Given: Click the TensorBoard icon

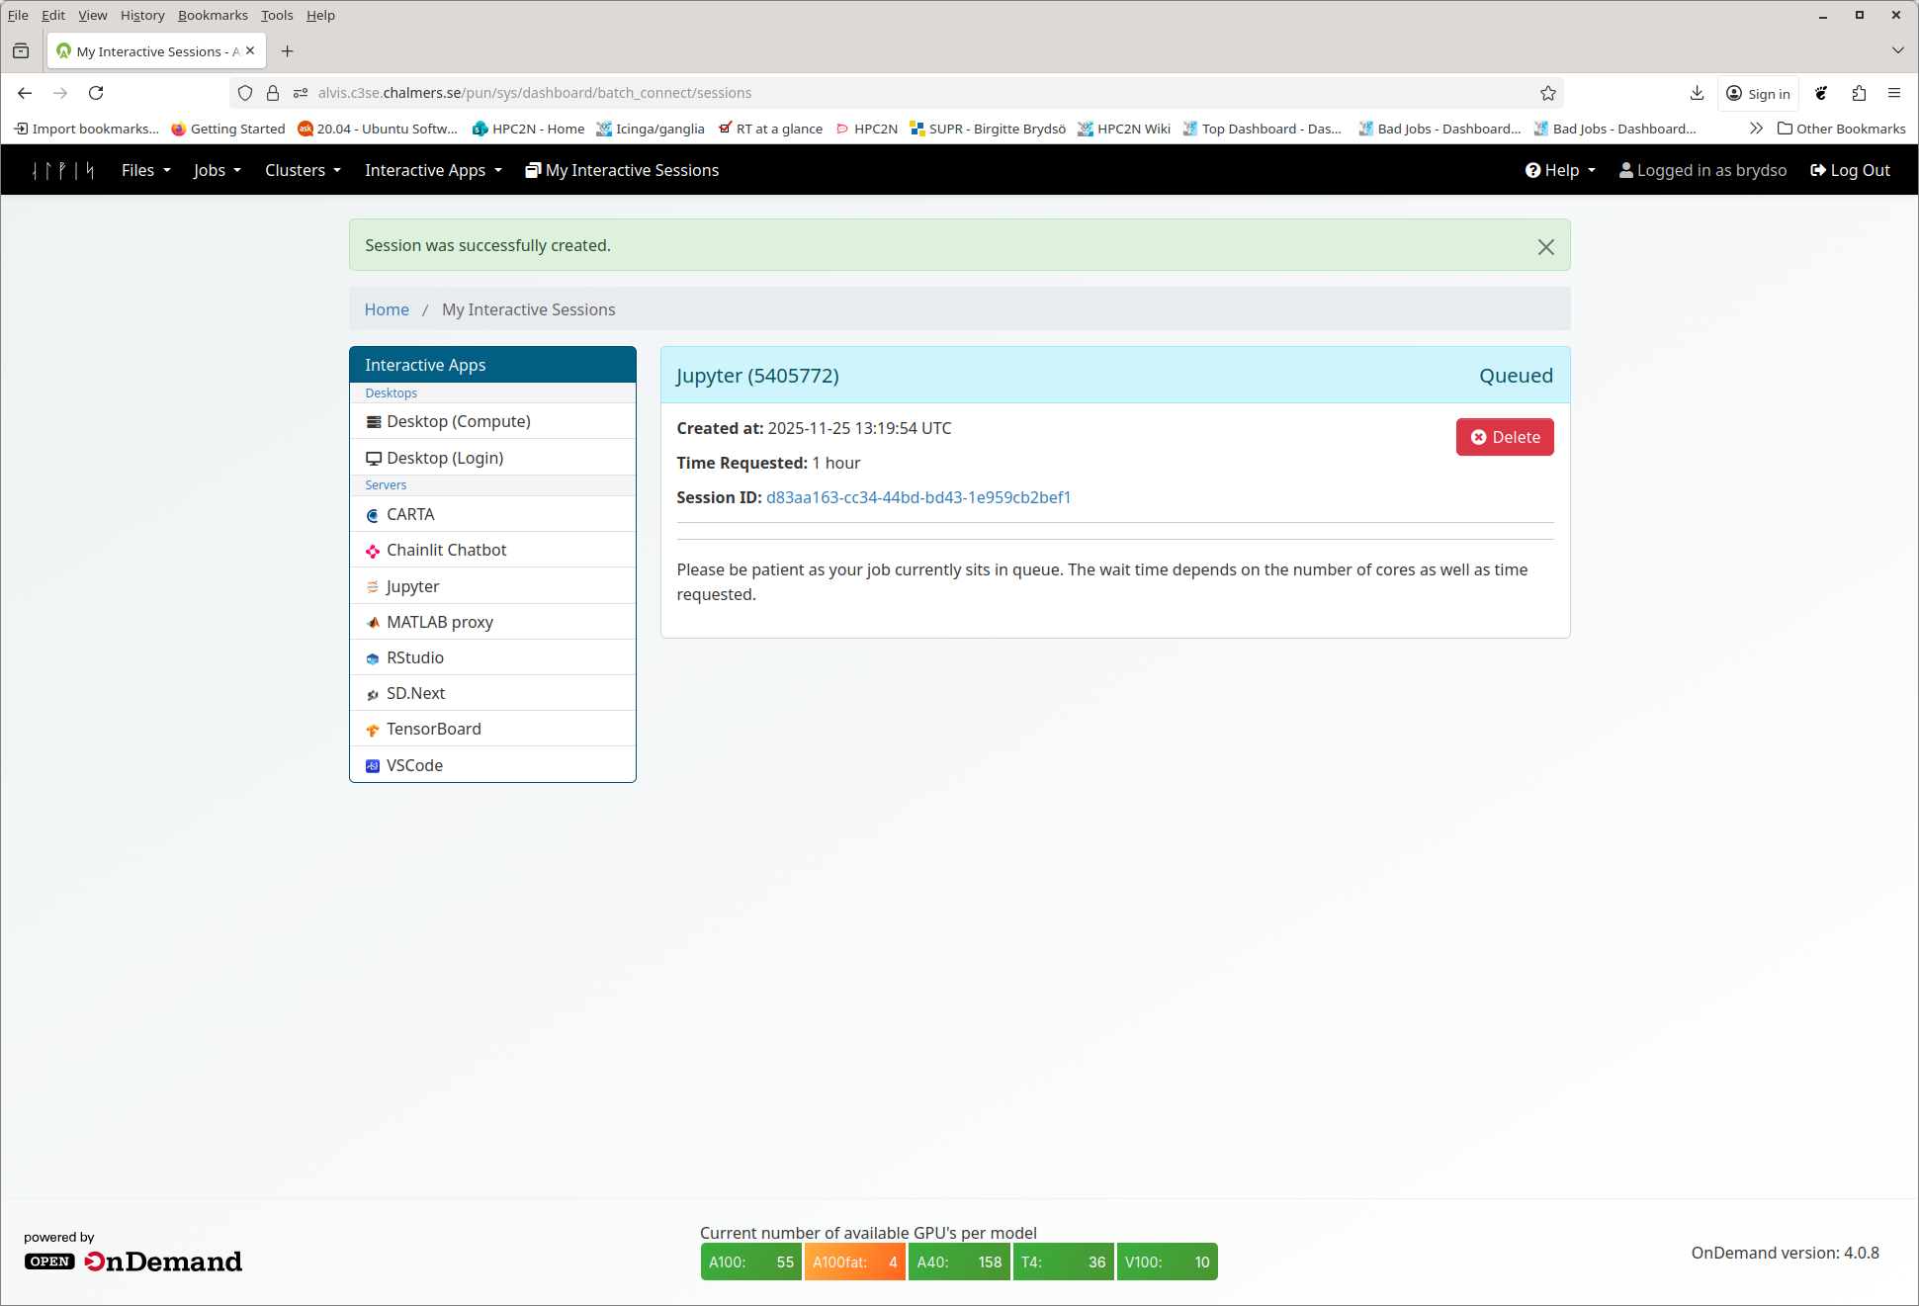Looking at the screenshot, I should 373,730.
